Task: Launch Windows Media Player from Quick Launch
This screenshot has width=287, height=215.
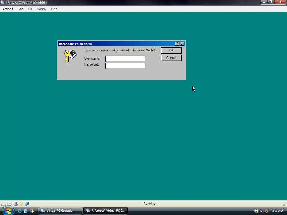Action: tap(32, 211)
